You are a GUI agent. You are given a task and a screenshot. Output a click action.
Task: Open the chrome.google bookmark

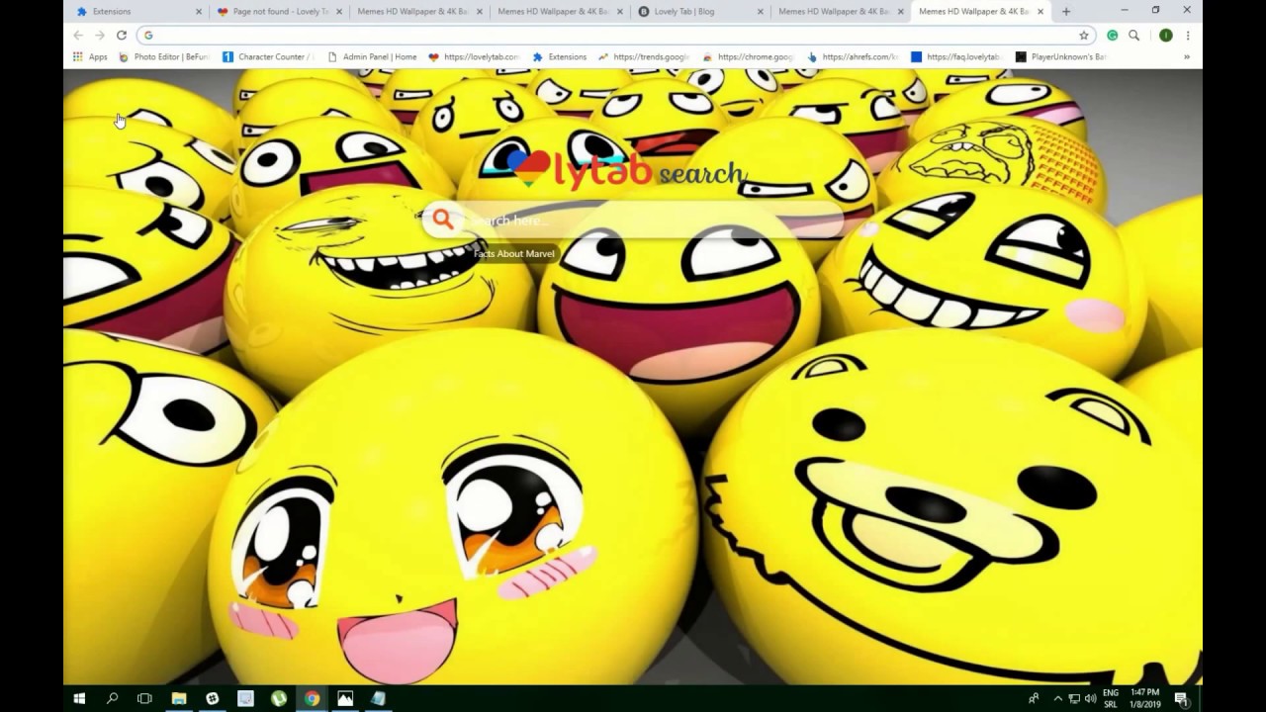click(x=749, y=56)
